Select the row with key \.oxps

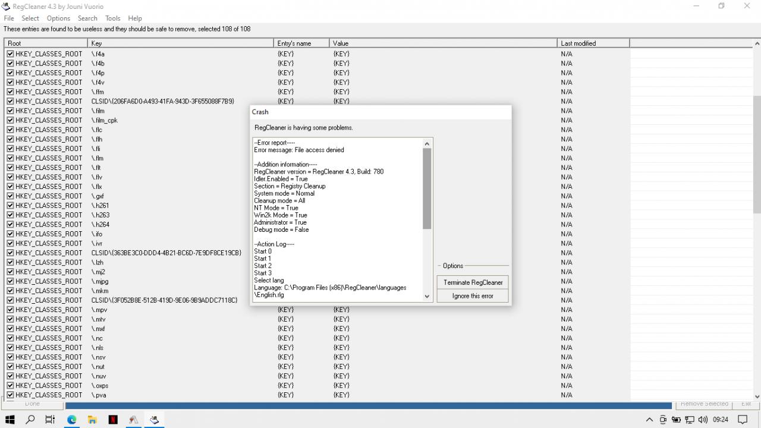click(x=317, y=385)
